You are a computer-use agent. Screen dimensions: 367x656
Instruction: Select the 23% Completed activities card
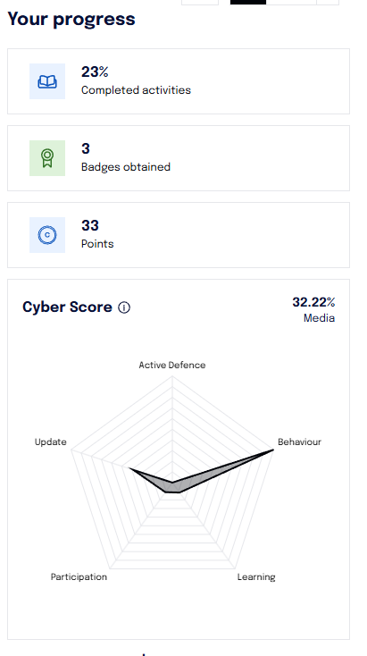click(179, 81)
